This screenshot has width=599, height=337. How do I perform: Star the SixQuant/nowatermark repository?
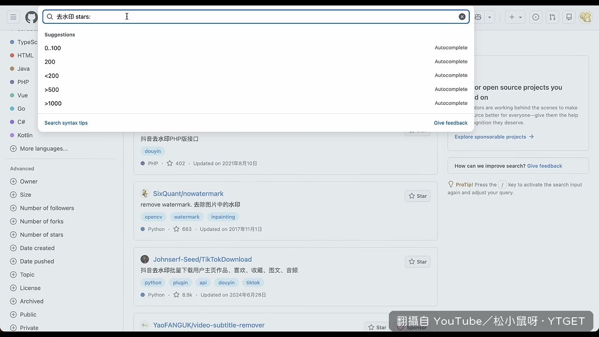point(417,196)
